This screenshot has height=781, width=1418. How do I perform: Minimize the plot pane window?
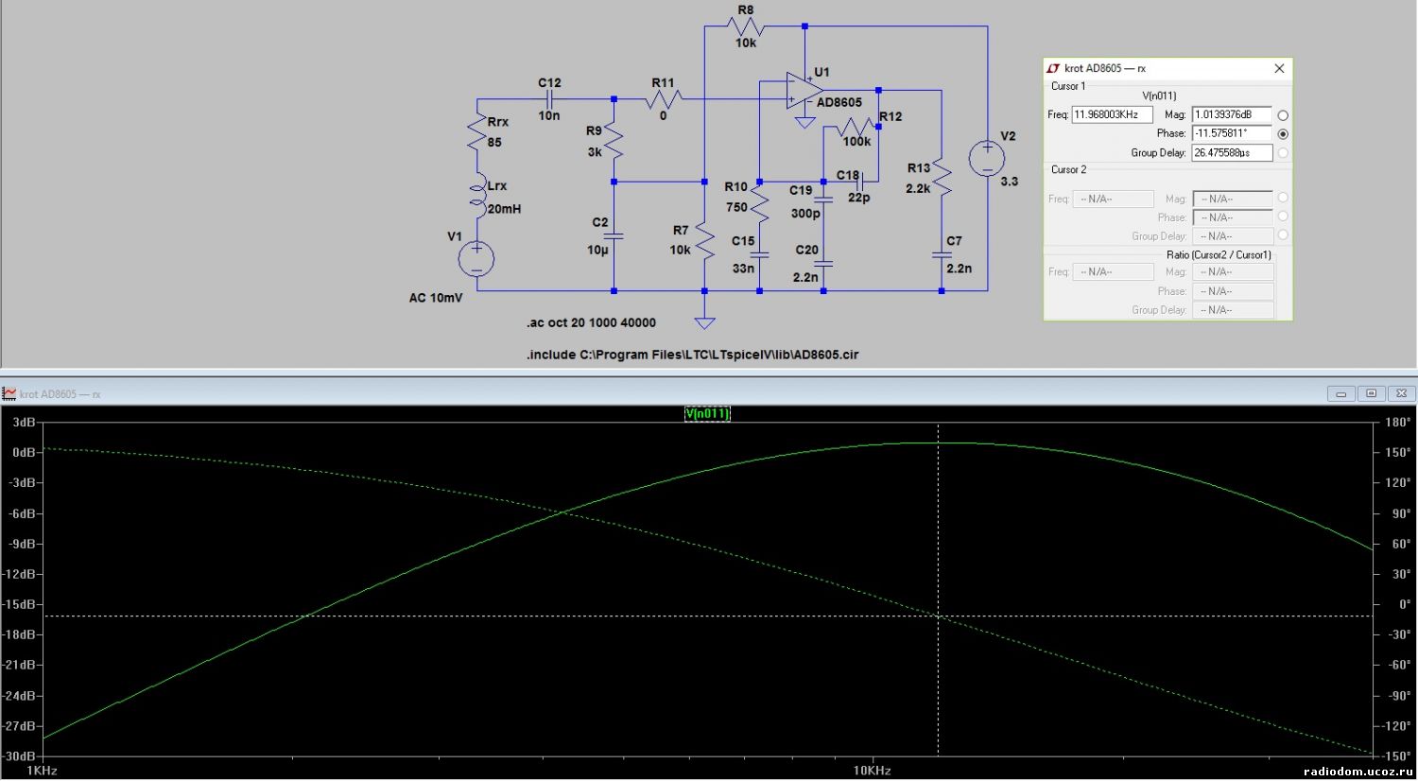click(x=1340, y=393)
